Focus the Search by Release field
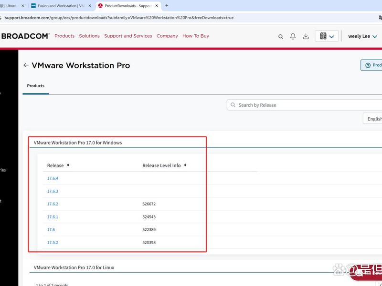This screenshot has height=286, width=382. 304,105
